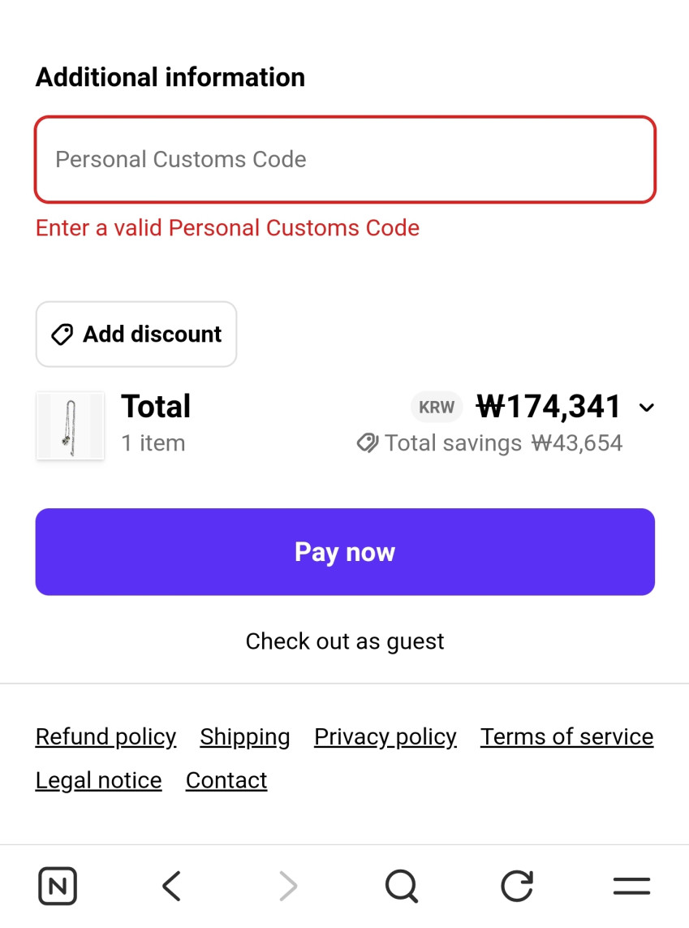Click the total savings tag icon

click(x=368, y=443)
